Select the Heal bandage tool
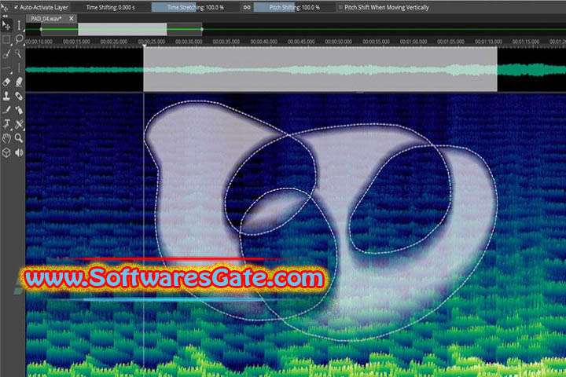Screen dimensions: 566x377 [19, 96]
